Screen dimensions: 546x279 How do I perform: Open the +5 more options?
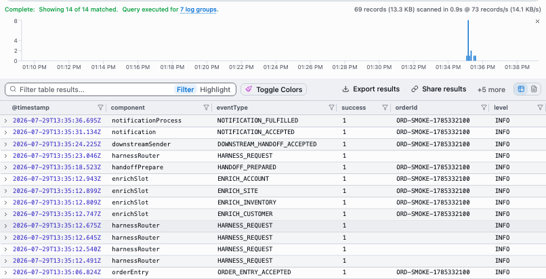point(491,89)
